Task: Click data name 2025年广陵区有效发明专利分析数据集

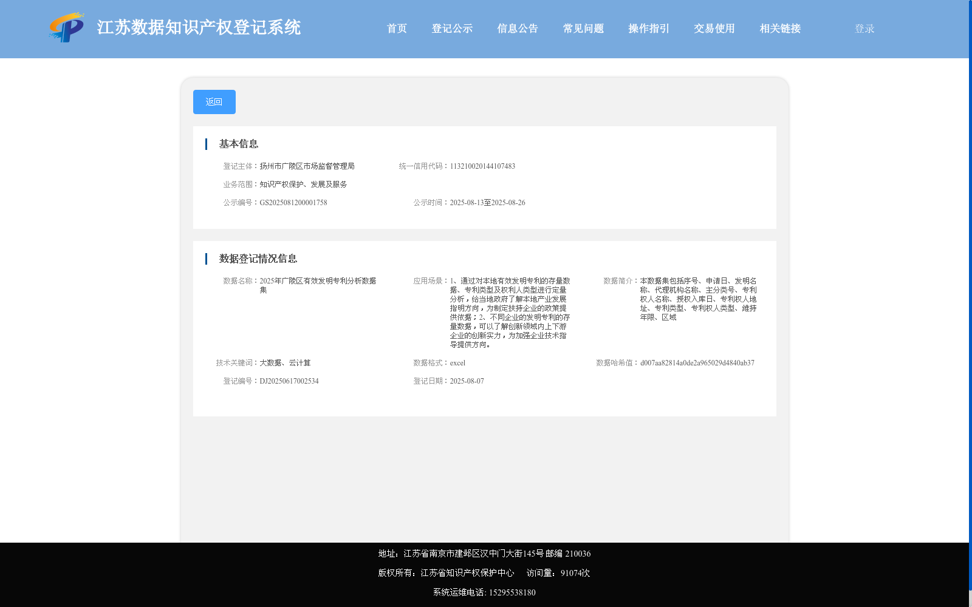Action: 318,285
